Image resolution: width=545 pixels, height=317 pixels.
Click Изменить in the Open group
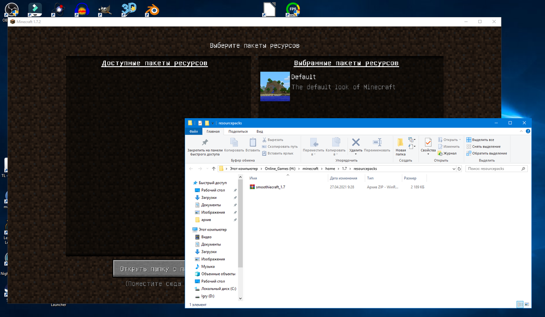pos(449,147)
